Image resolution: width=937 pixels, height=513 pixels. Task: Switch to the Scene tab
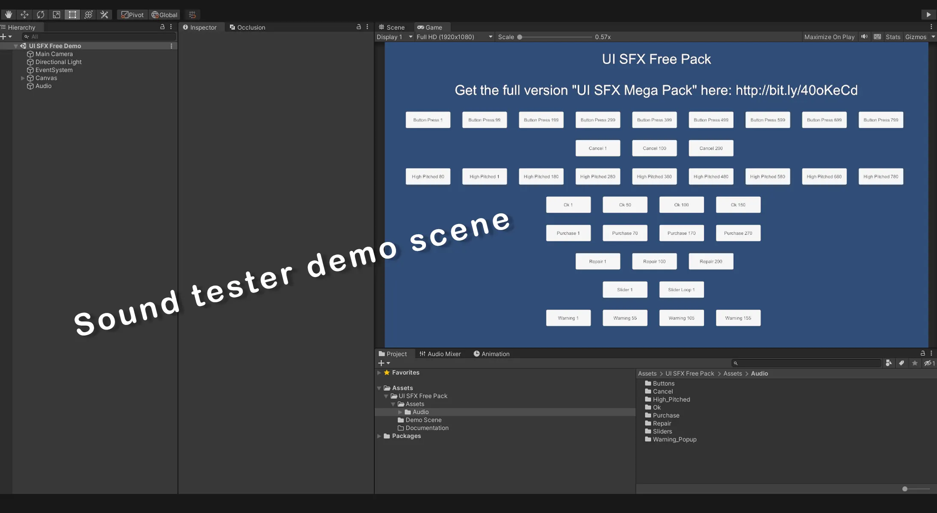pyautogui.click(x=392, y=27)
